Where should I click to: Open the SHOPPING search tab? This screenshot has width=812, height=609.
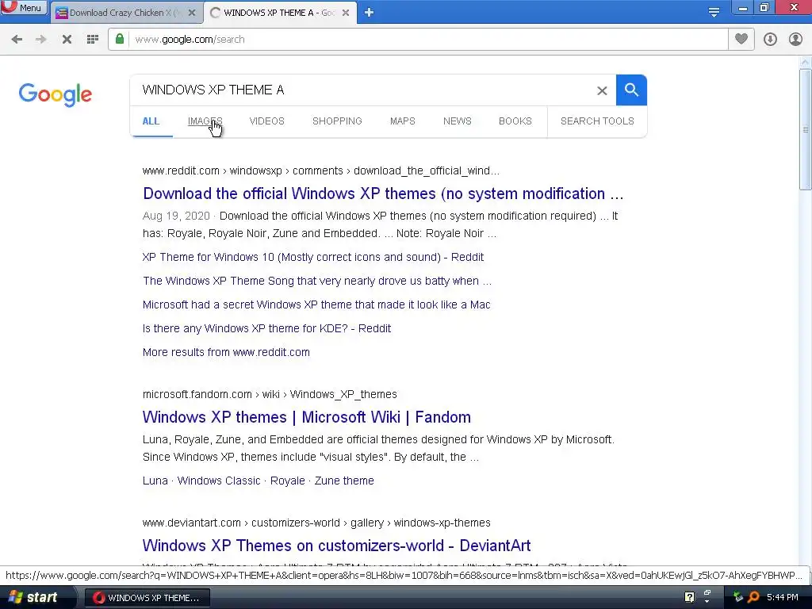(x=337, y=121)
